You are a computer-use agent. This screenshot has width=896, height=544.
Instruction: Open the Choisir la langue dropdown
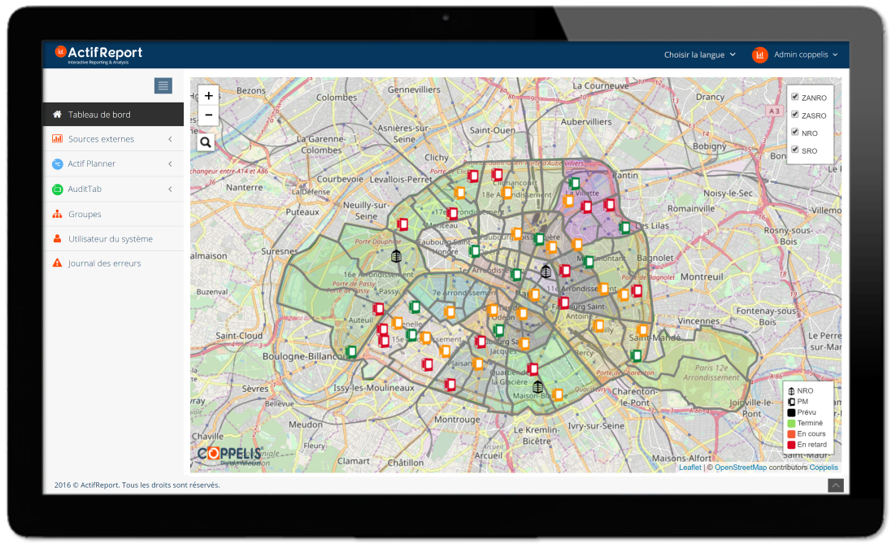coord(699,54)
